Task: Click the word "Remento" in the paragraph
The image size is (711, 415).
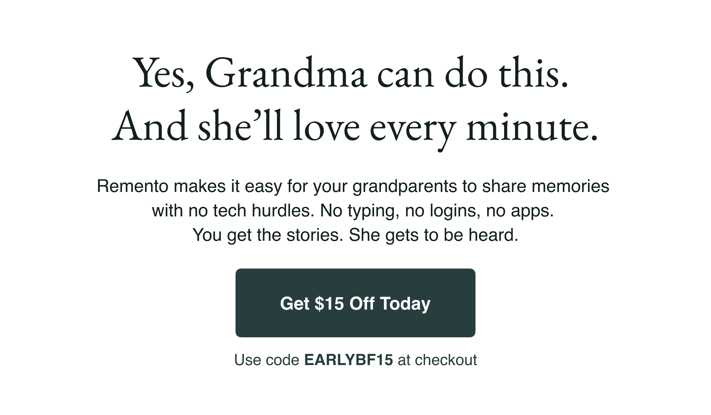Action: coord(132,186)
